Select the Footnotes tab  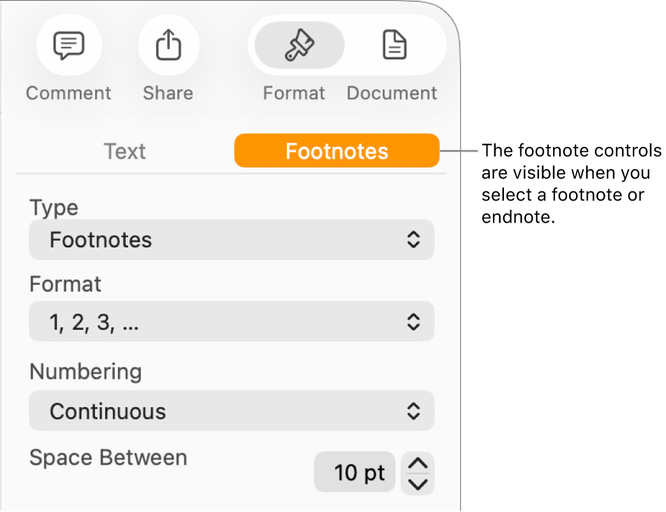(x=336, y=151)
